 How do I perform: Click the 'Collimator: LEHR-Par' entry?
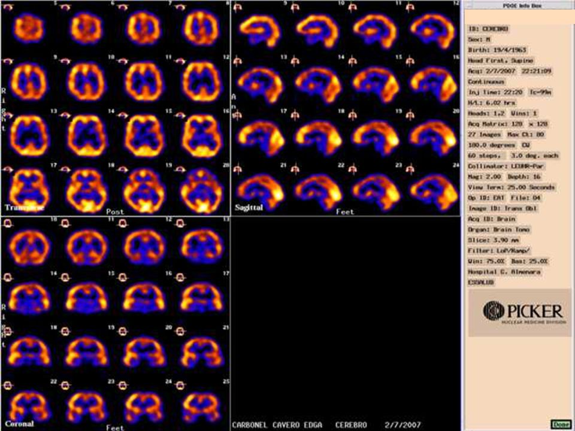pos(506,166)
